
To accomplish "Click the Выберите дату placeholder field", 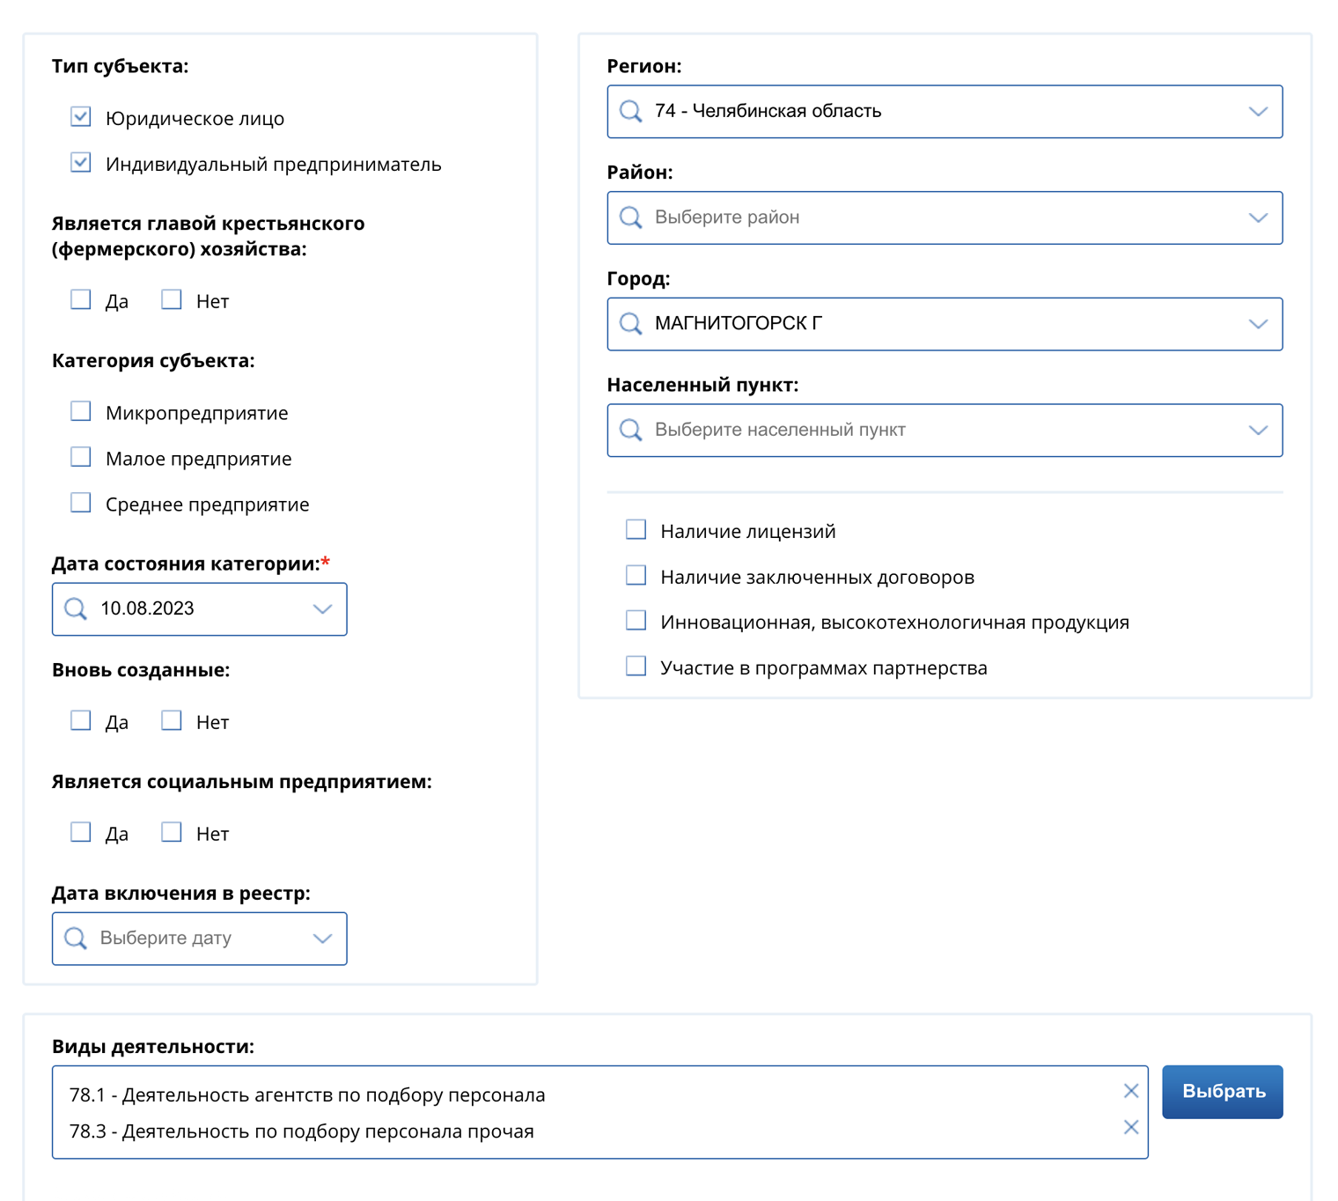I will click(199, 939).
